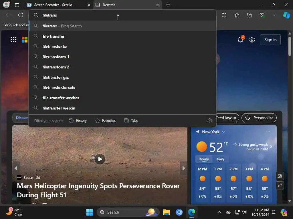This screenshot has width=293, height=219.
Task: Open the tab actions menu icon
Action: pos(17,5)
